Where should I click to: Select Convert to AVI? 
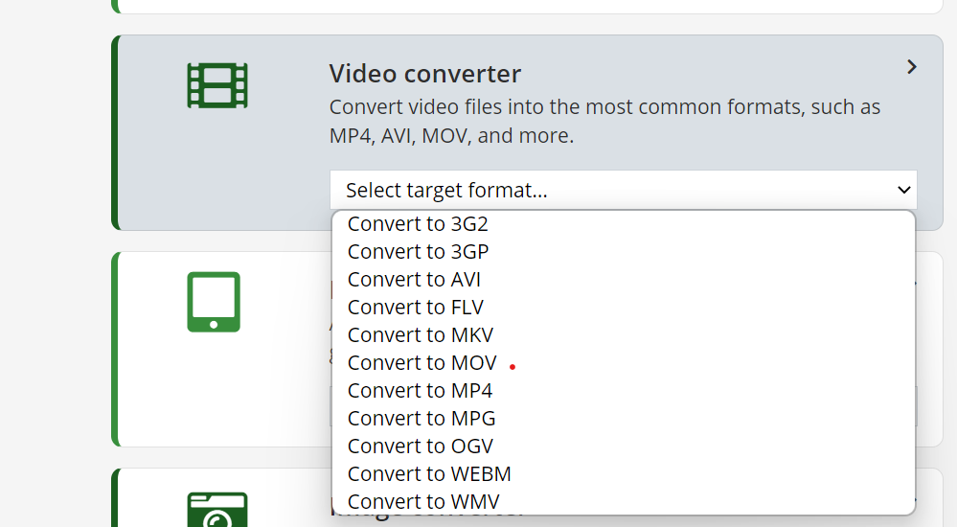point(623,279)
